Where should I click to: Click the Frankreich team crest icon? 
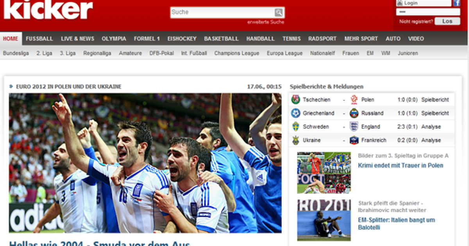click(354, 140)
